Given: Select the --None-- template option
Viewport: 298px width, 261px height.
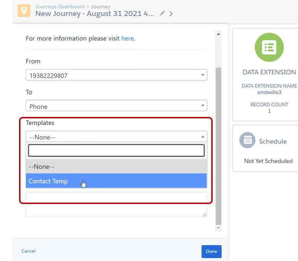Looking at the screenshot, I should [116, 167].
